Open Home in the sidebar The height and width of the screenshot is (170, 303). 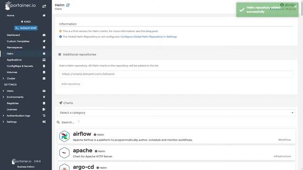[10, 16]
